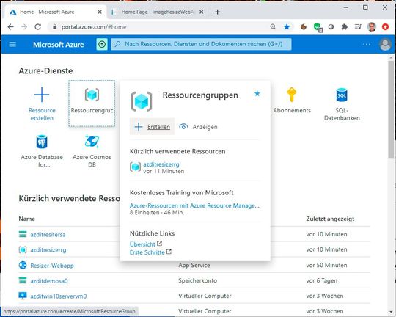This screenshot has height=317, width=396.
Task: Open the Übersicht useful link
Action: [142, 244]
